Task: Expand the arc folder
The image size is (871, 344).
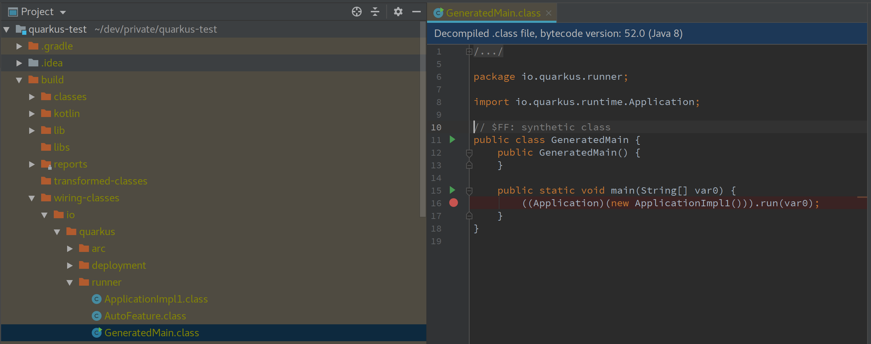Action: (x=70, y=249)
